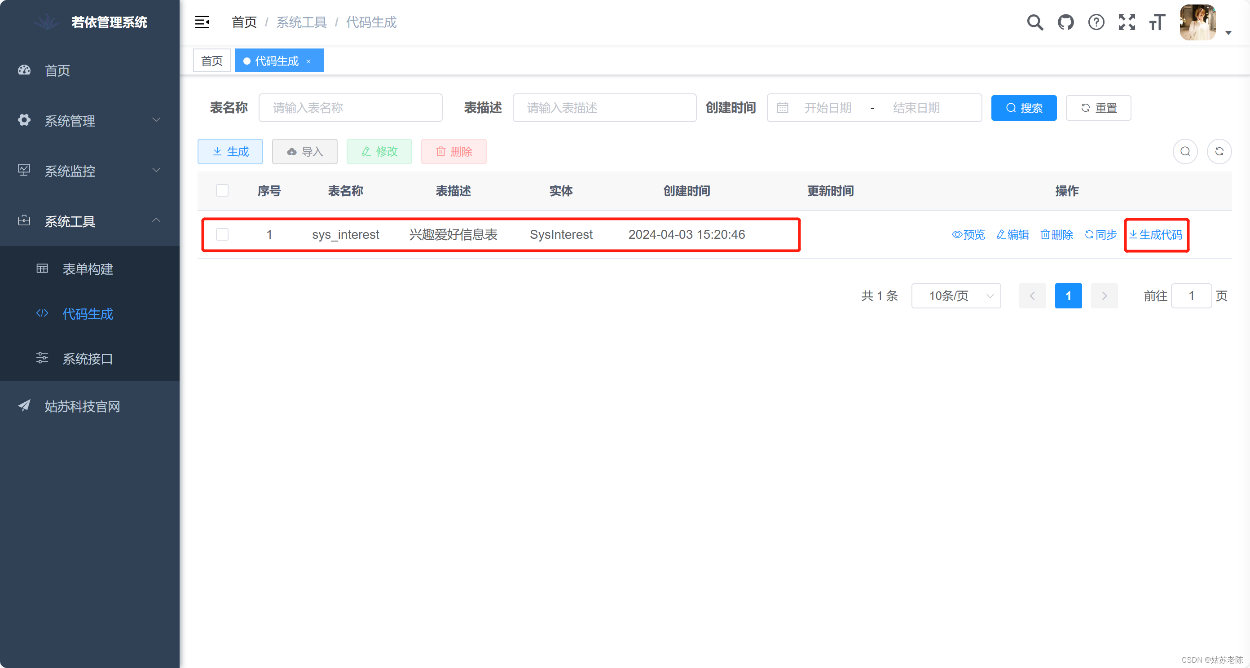Hide the search bar with the round magnifier button
1250x668 pixels.
(x=1185, y=151)
